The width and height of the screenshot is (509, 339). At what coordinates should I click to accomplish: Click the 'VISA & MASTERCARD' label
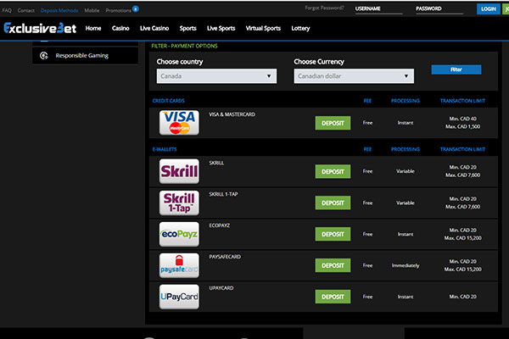tap(232, 114)
